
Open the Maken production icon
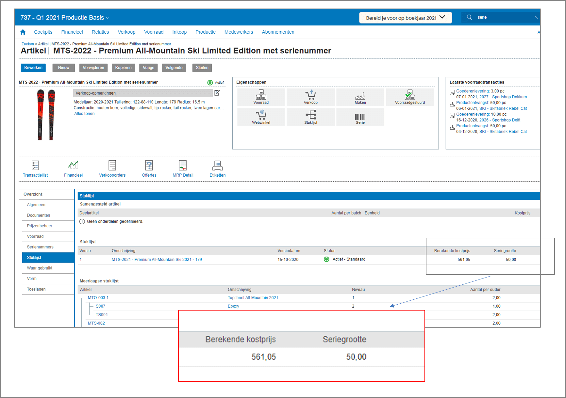click(x=360, y=97)
